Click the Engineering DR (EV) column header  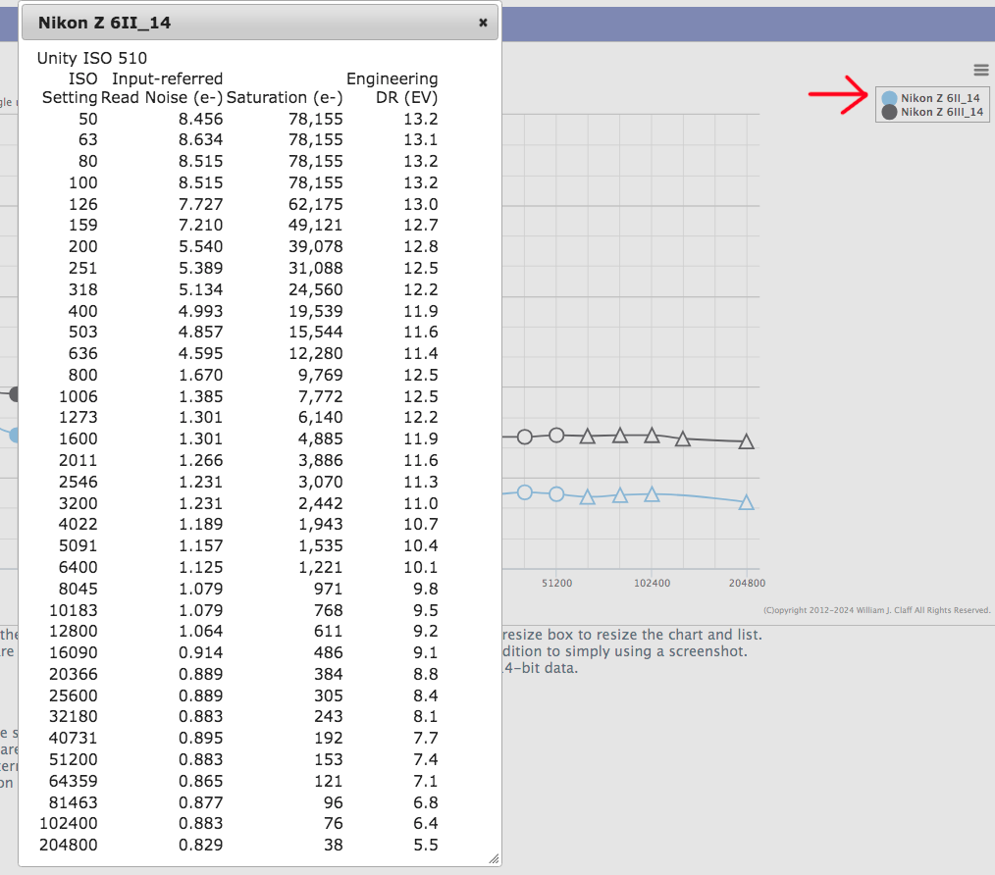pos(393,88)
